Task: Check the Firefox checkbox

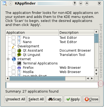Action: pos(14,68)
